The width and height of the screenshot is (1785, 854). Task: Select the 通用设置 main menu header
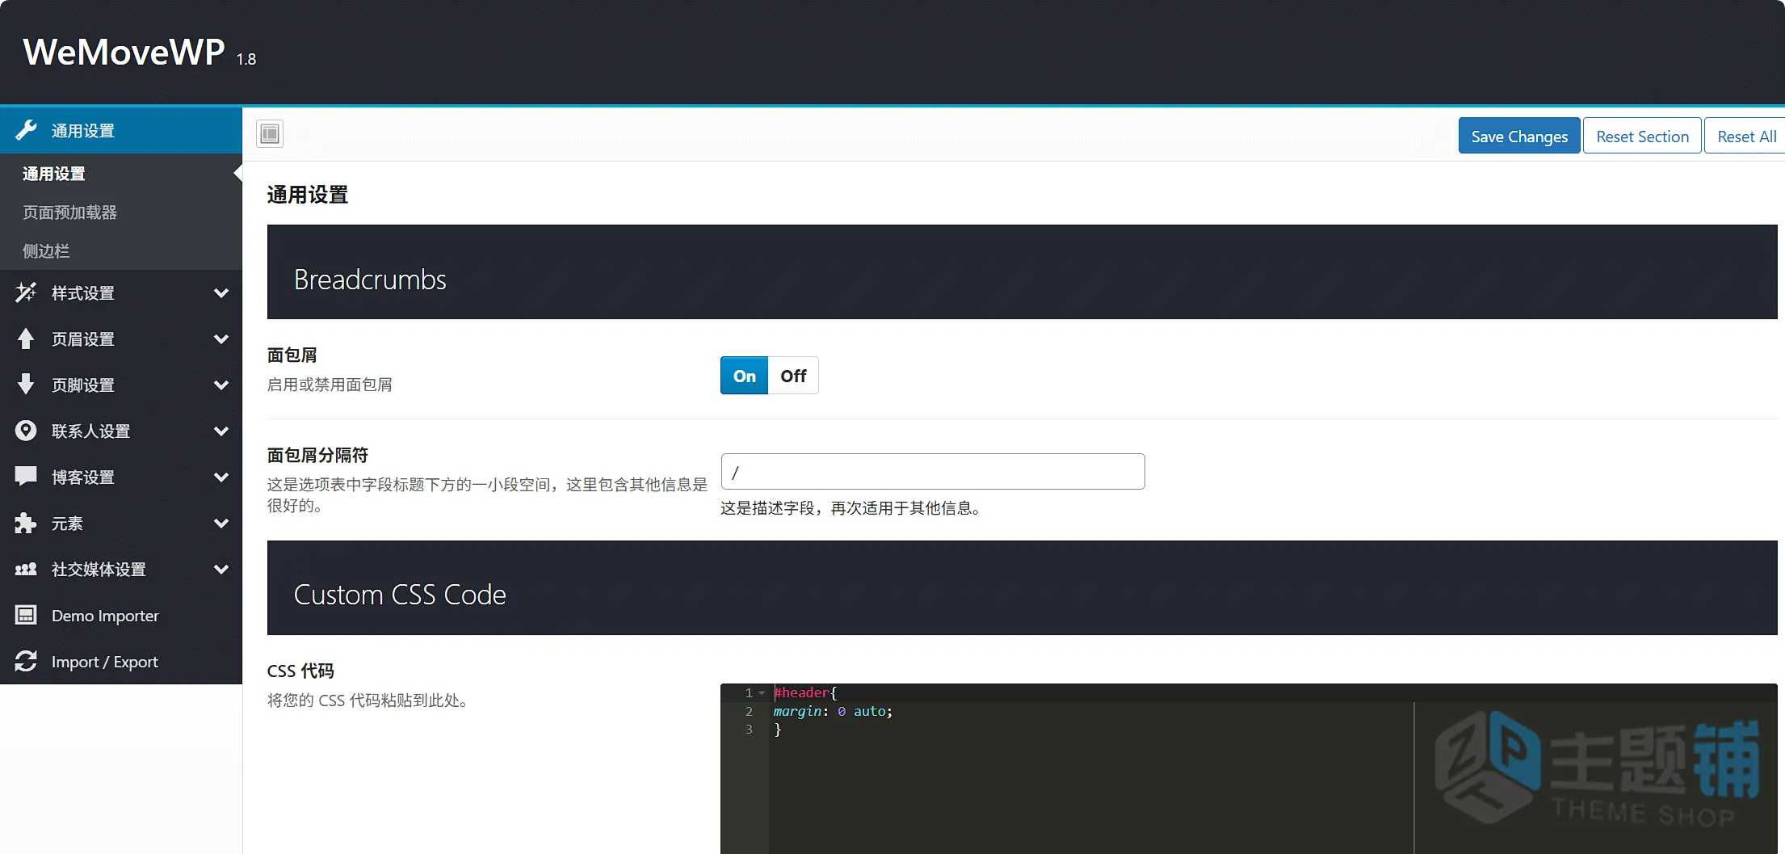click(x=121, y=130)
